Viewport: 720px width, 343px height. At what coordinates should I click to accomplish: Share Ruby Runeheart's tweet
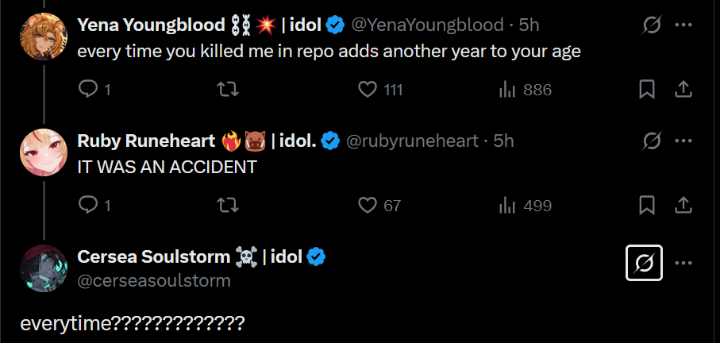[683, 206]
